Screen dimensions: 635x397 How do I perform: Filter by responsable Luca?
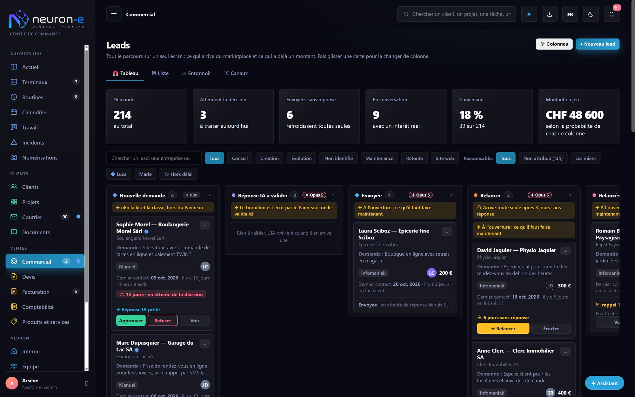click(119, 174)
